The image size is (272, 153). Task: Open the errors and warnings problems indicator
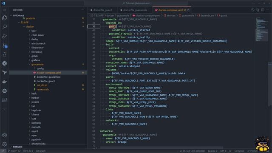point(28,151)
